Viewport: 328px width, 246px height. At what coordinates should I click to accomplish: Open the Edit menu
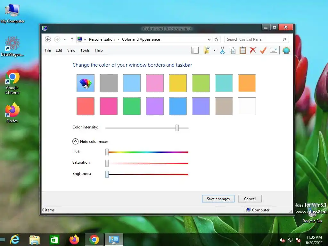pos(59,50)
